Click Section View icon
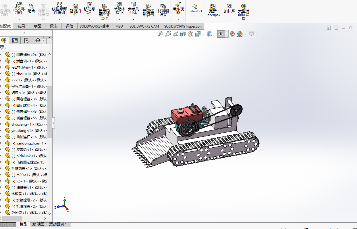Screen dimensions: 357x229 click(x=183, y=34)
